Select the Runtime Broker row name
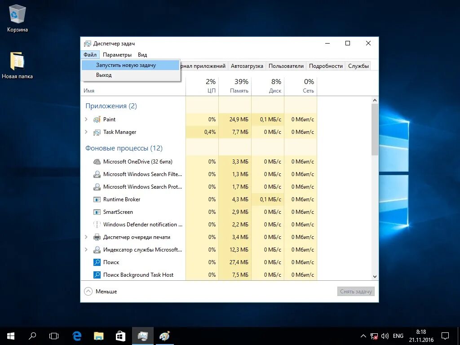Viewport: 460px width, 345px height. 122,199
